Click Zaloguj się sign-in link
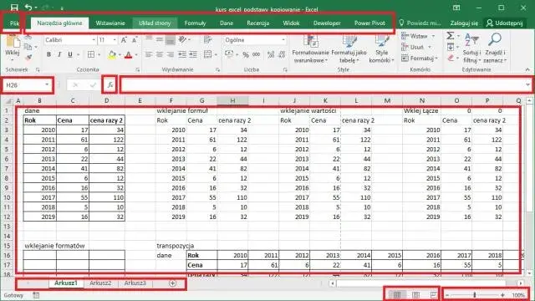This screenshot has height=301, width=535. pos(464,23)
